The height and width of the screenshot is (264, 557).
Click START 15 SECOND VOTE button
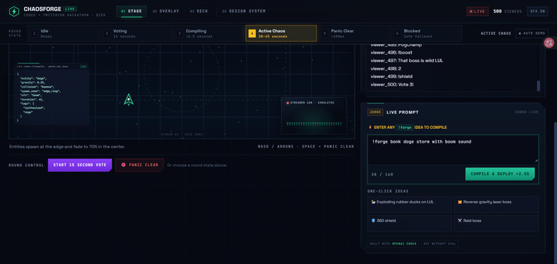click(80, 165)
